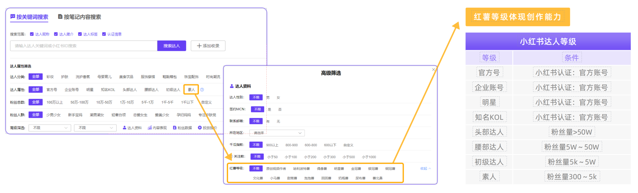The width and height of the screenshot is (638, 193).
Task: Select 知名KOL in 达人属性
Action: 108,90
